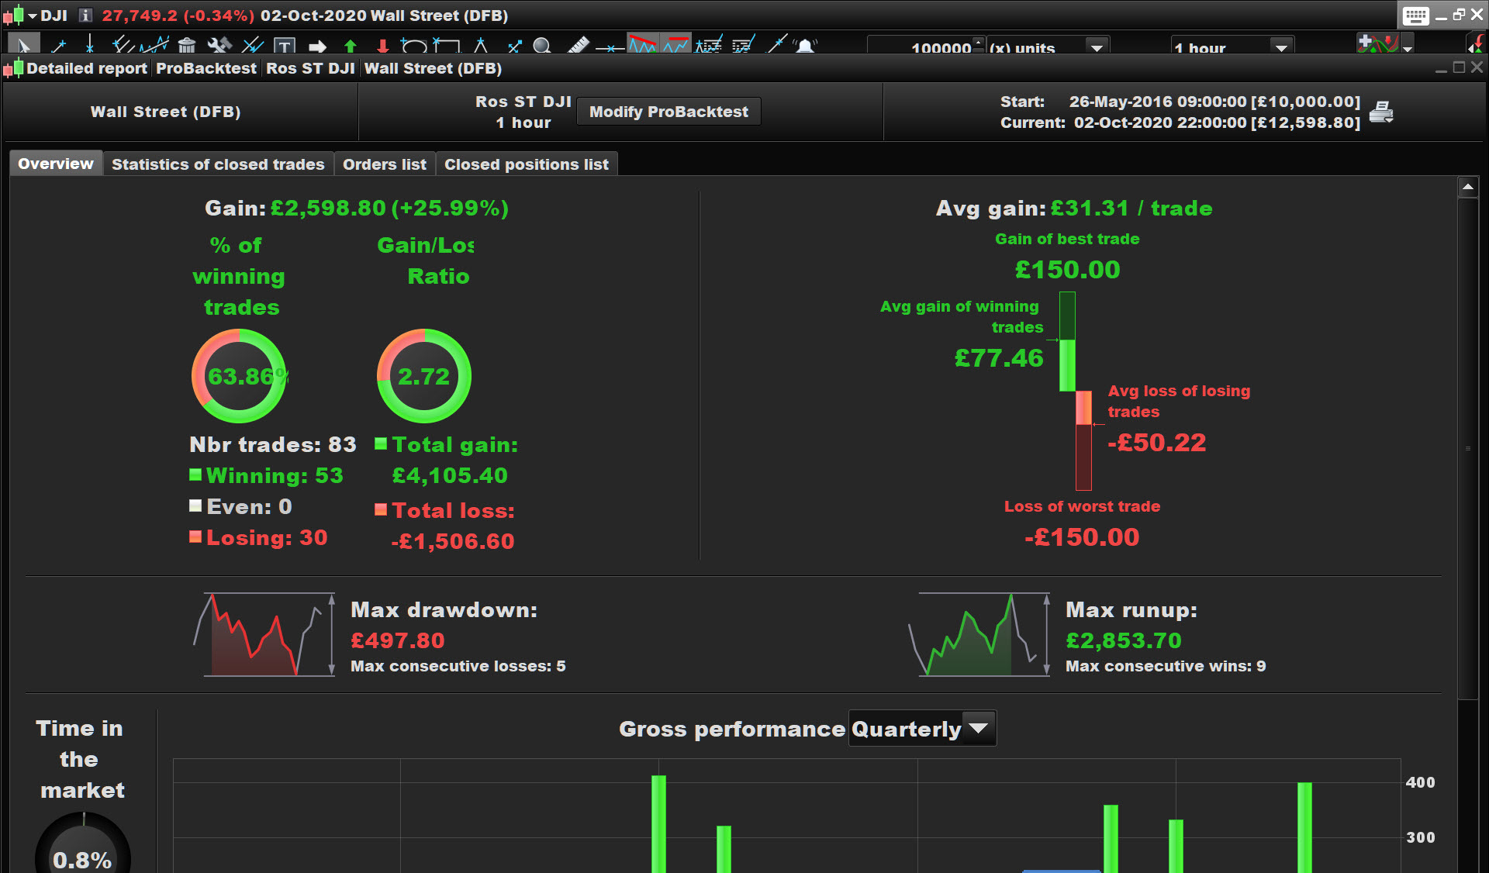Click the green up arrow tool
Image resolution: width=1489 pixels, height=873 pixels.
(350, 47)
